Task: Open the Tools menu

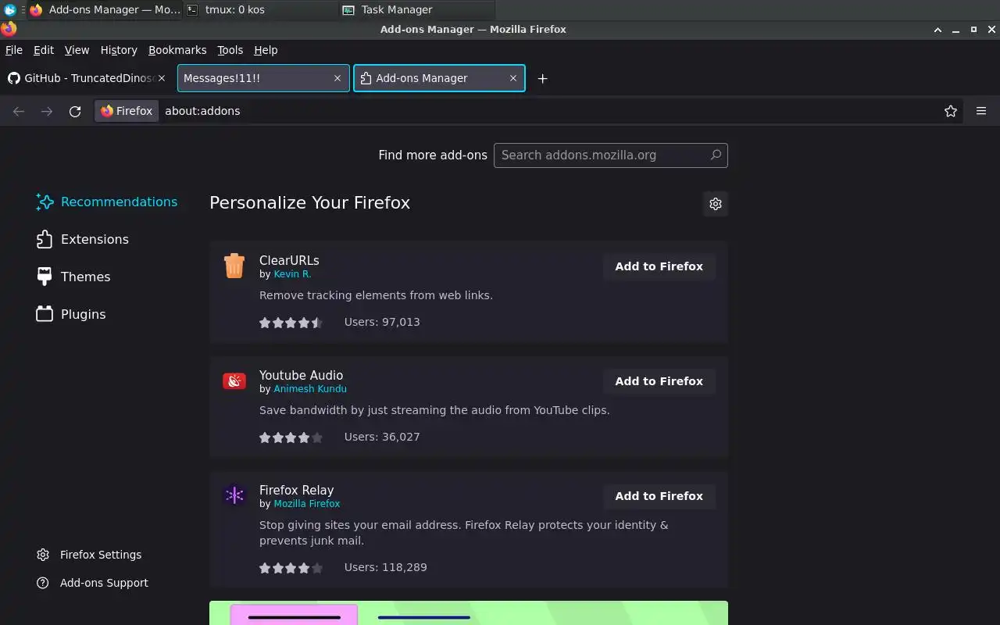Action: tap(230, 50)
